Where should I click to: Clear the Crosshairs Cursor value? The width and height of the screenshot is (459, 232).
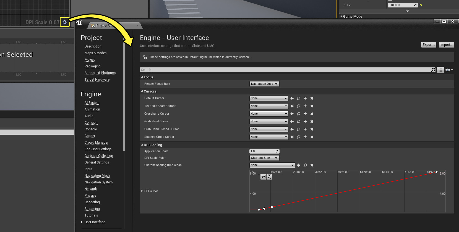312,114
